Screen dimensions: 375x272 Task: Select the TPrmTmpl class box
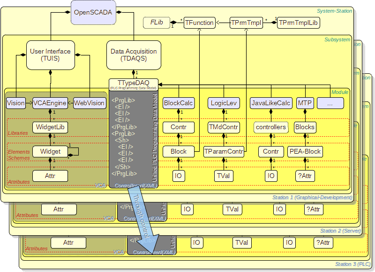pyautogui.click(x=246, y=23)
